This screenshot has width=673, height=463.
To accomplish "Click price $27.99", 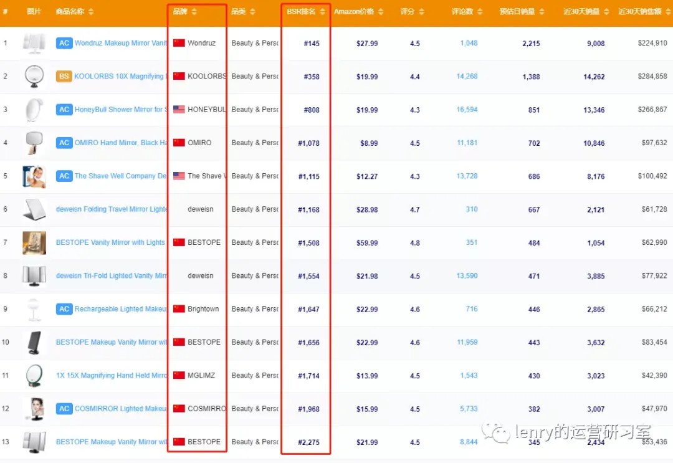I will pos(367,44).
